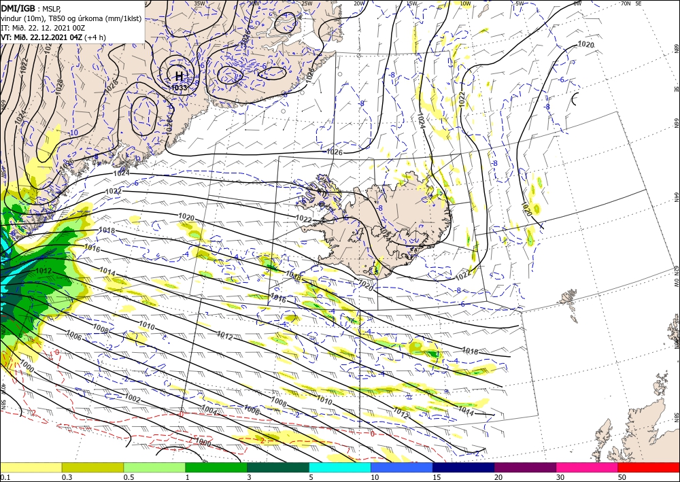This screenshot has height=482, width=680.
Task: Click the navy 15–20 mm legend segment
Action: [x=464, y=467]
